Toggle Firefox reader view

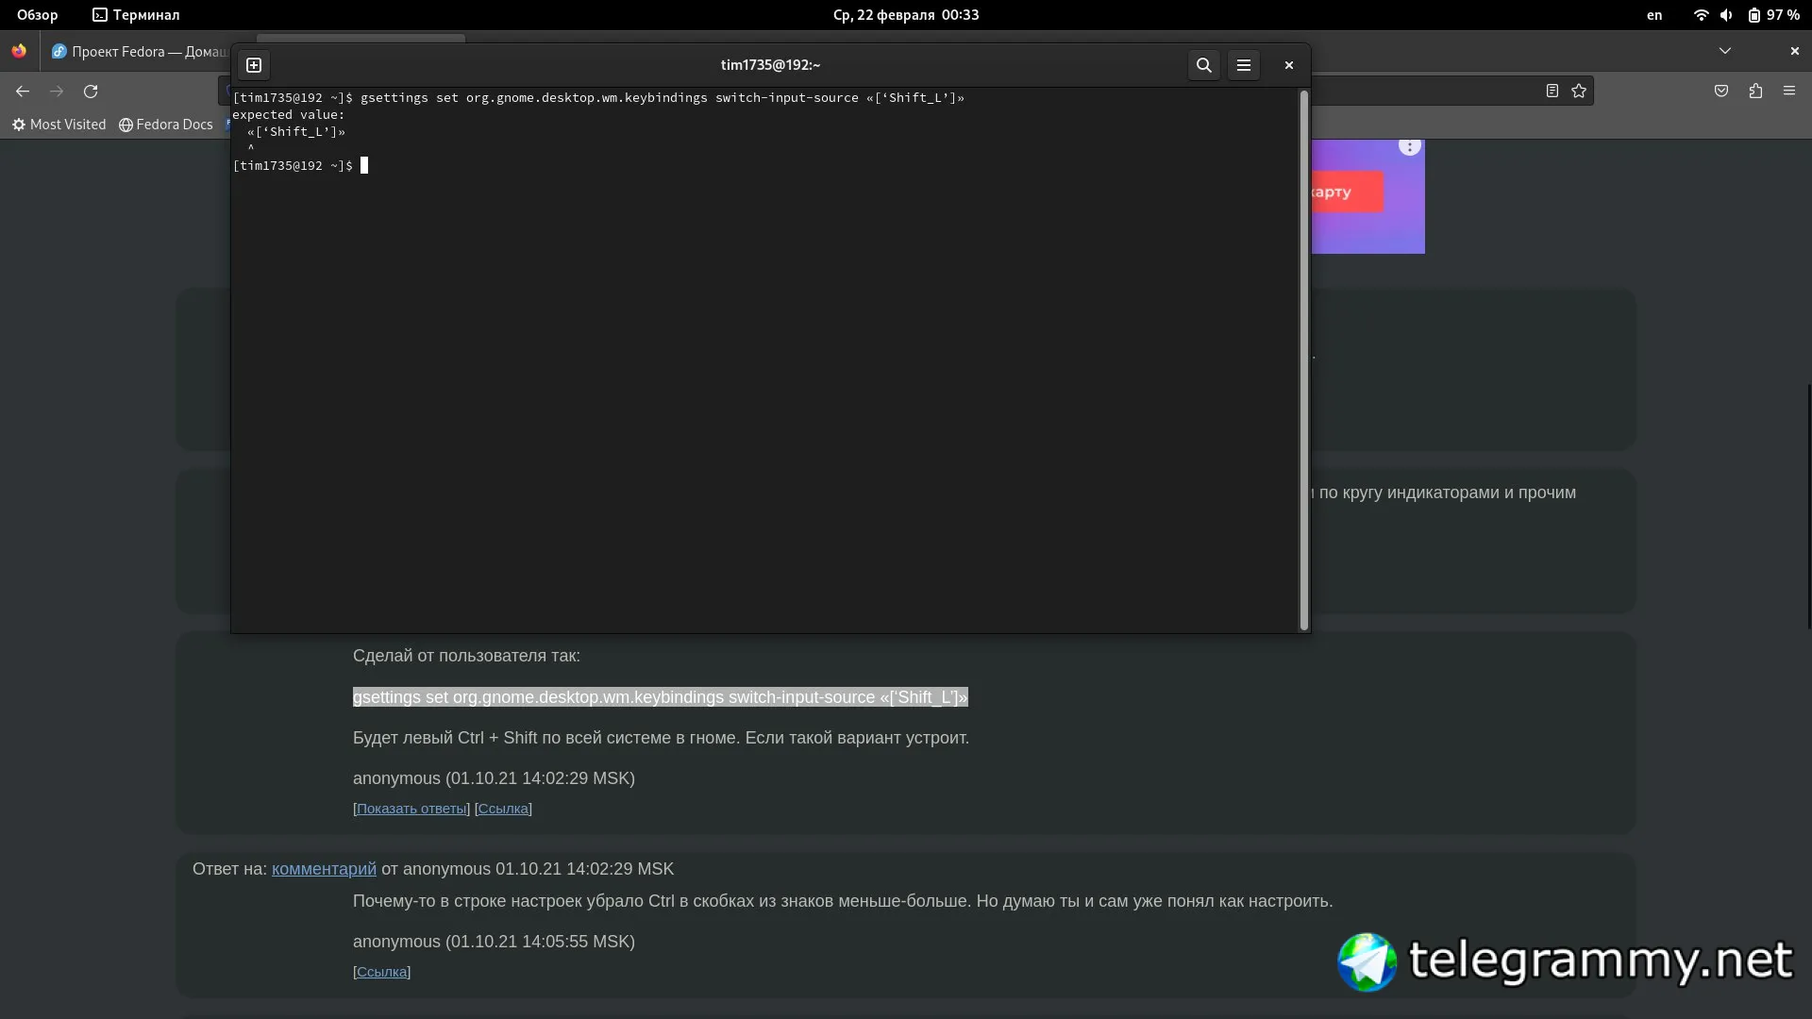[1552, 92]
